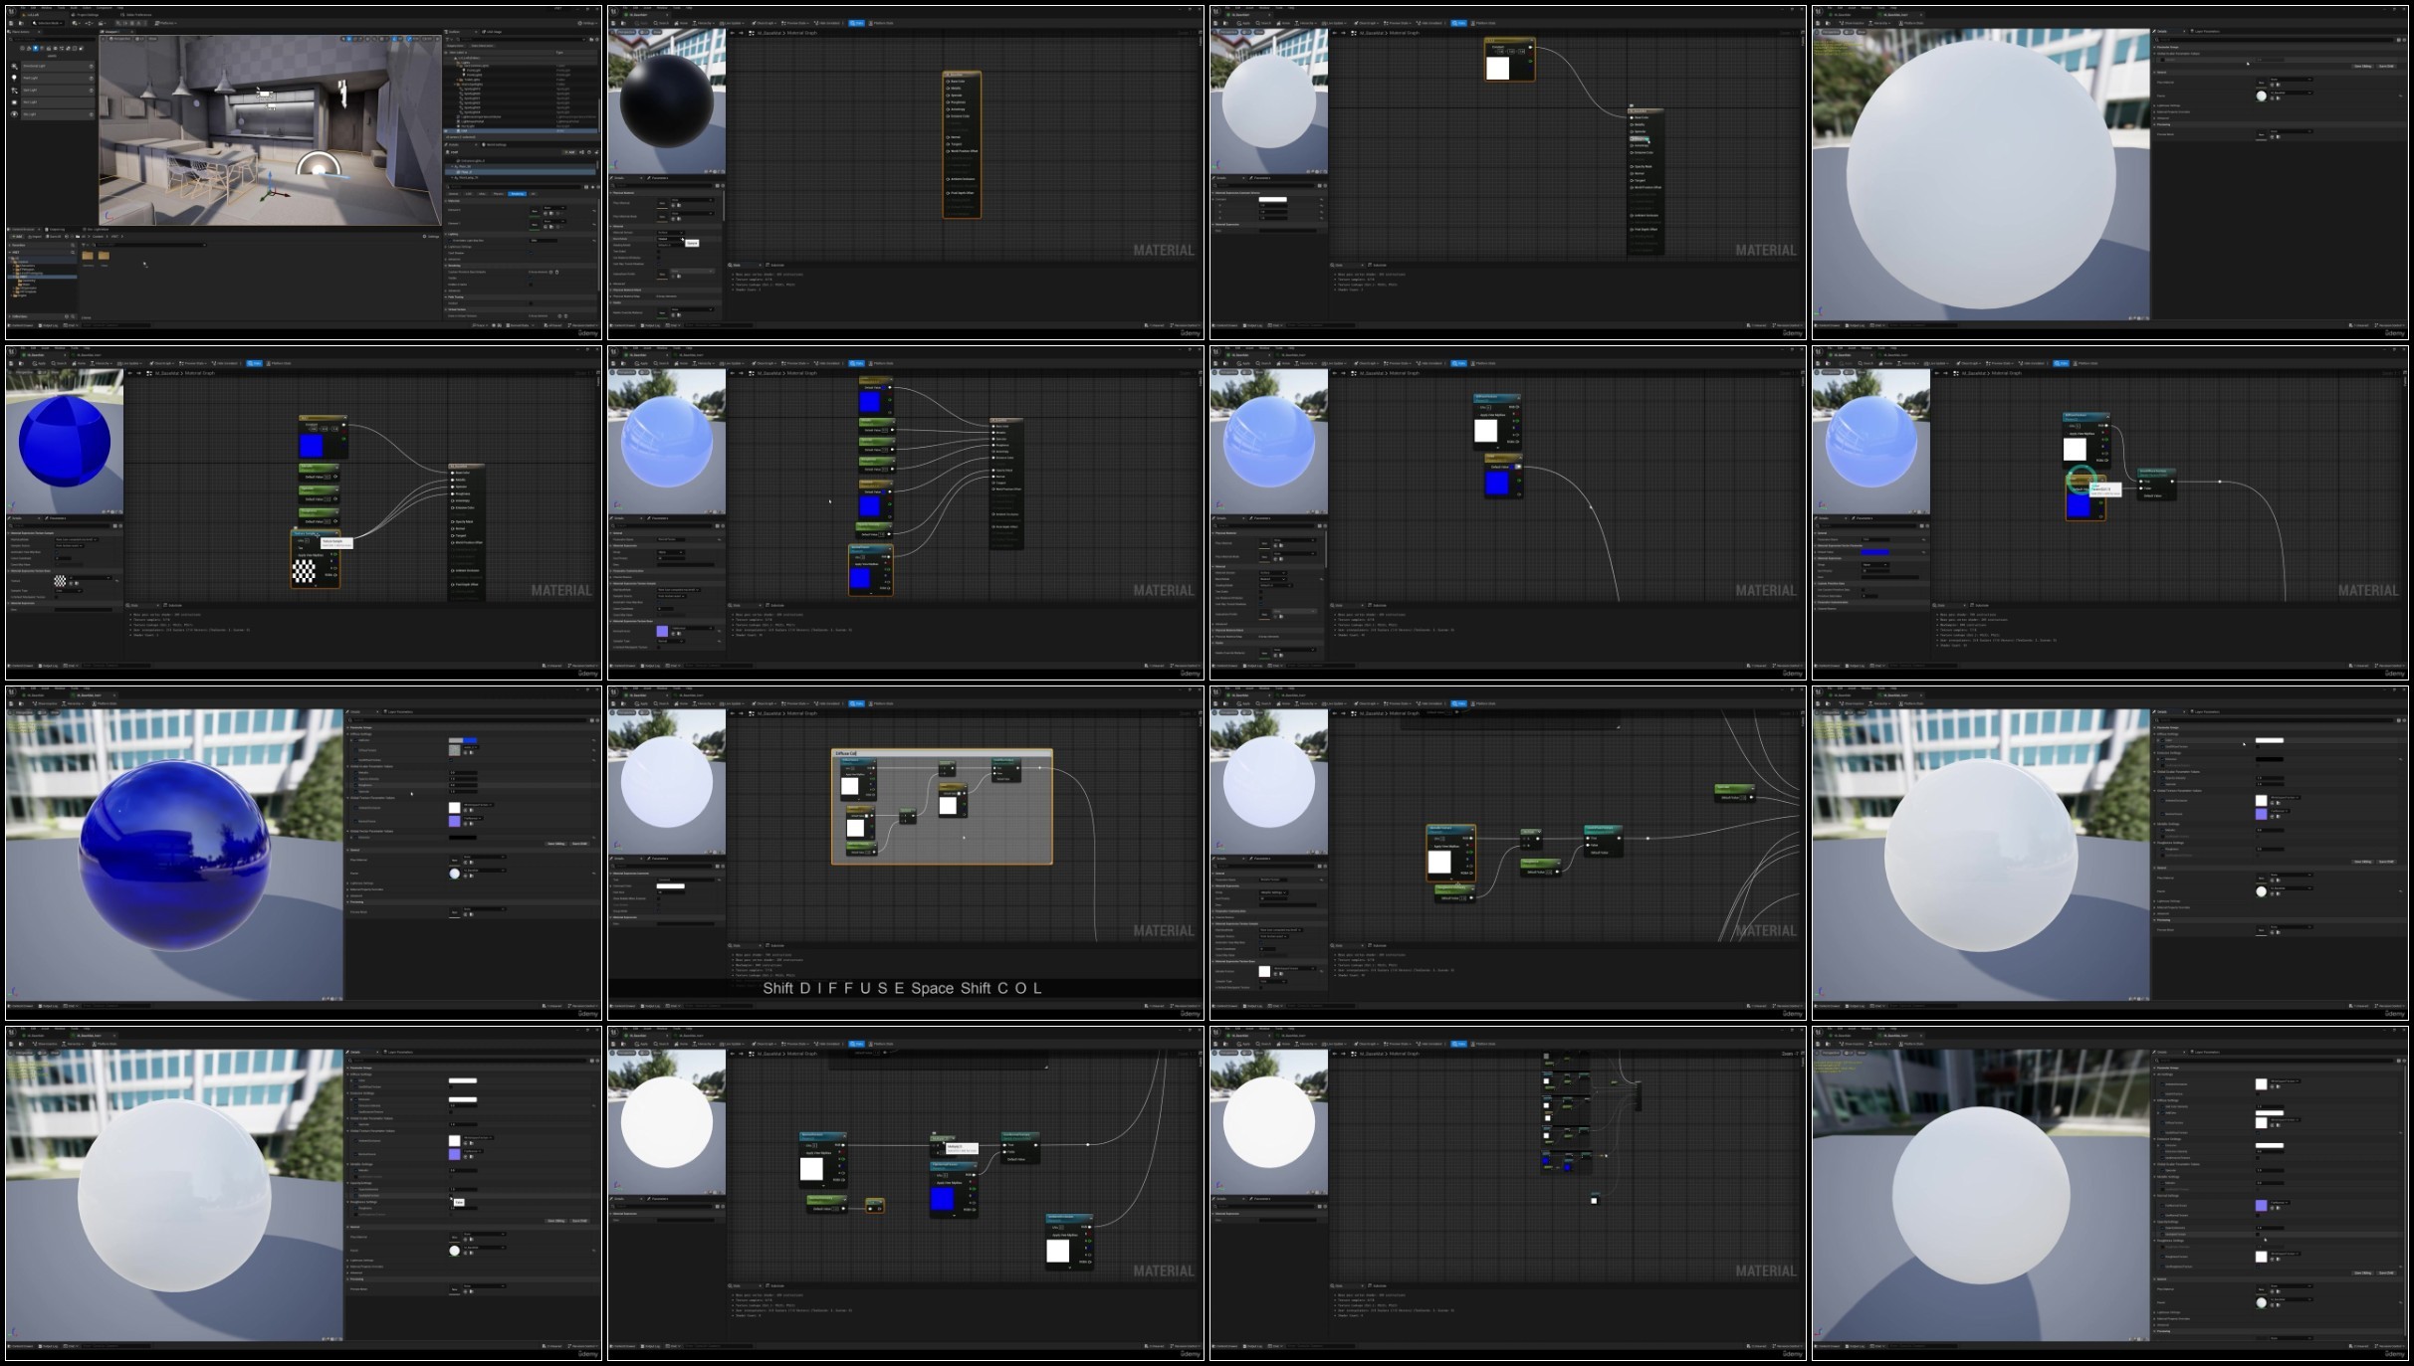Click the Metallic pin on black-sphere frame's material node
This screenshot has height=1366, width=2414.
pos(948,89)
